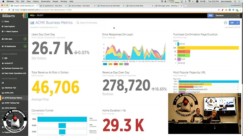Click the NRQL query input bar
The width and height of the screenshot is (243, 136).
click(118, 15)
